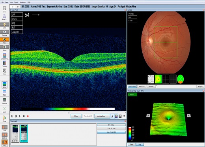The image size is (205, 147).
Task: Switch to IR Fundus tab
Action: [x=142, y=87]
